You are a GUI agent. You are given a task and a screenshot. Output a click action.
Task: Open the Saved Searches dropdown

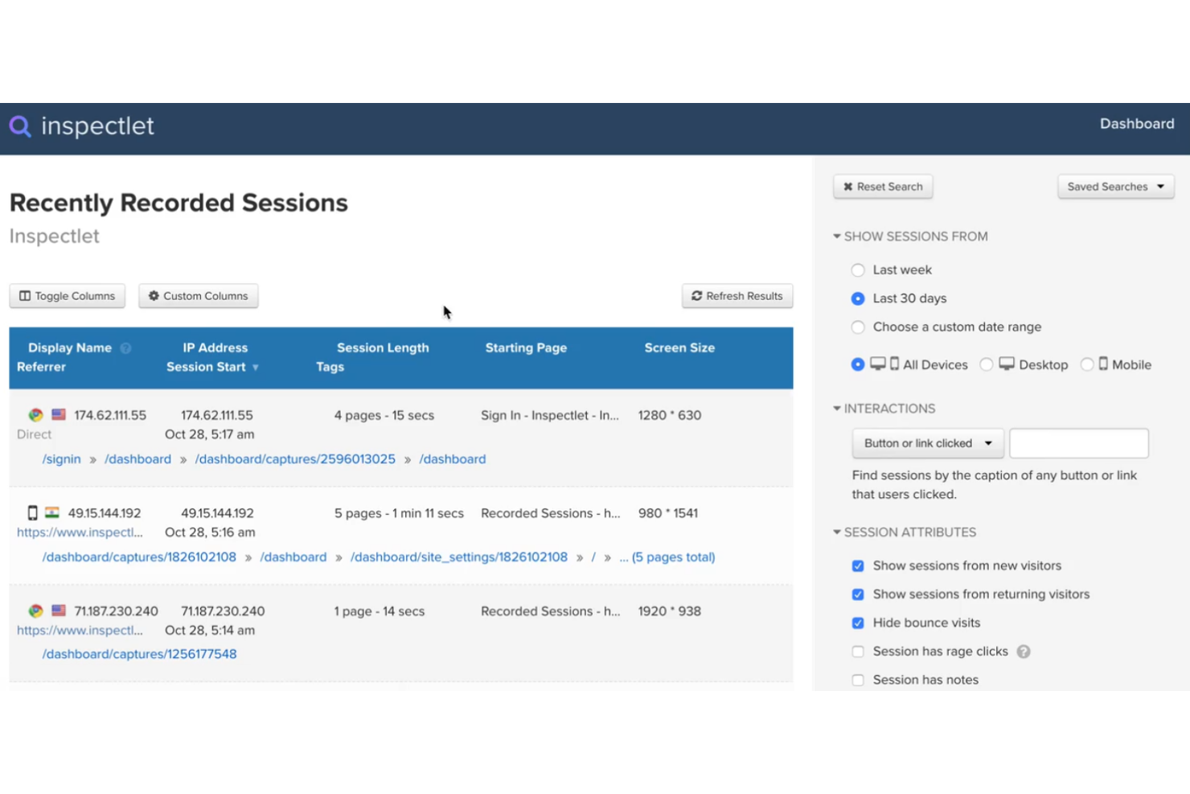click(x=1115, y=187)
